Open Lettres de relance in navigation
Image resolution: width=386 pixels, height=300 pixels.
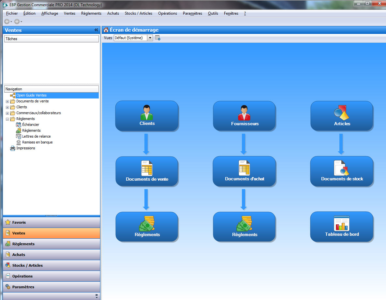tap(36, 136)
